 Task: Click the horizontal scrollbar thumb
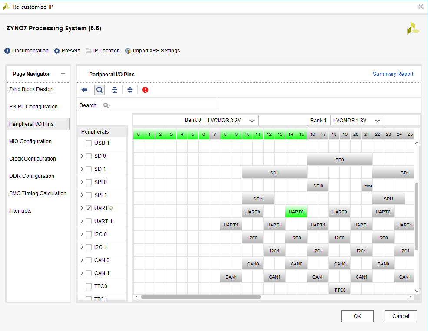tap(201, 297)
